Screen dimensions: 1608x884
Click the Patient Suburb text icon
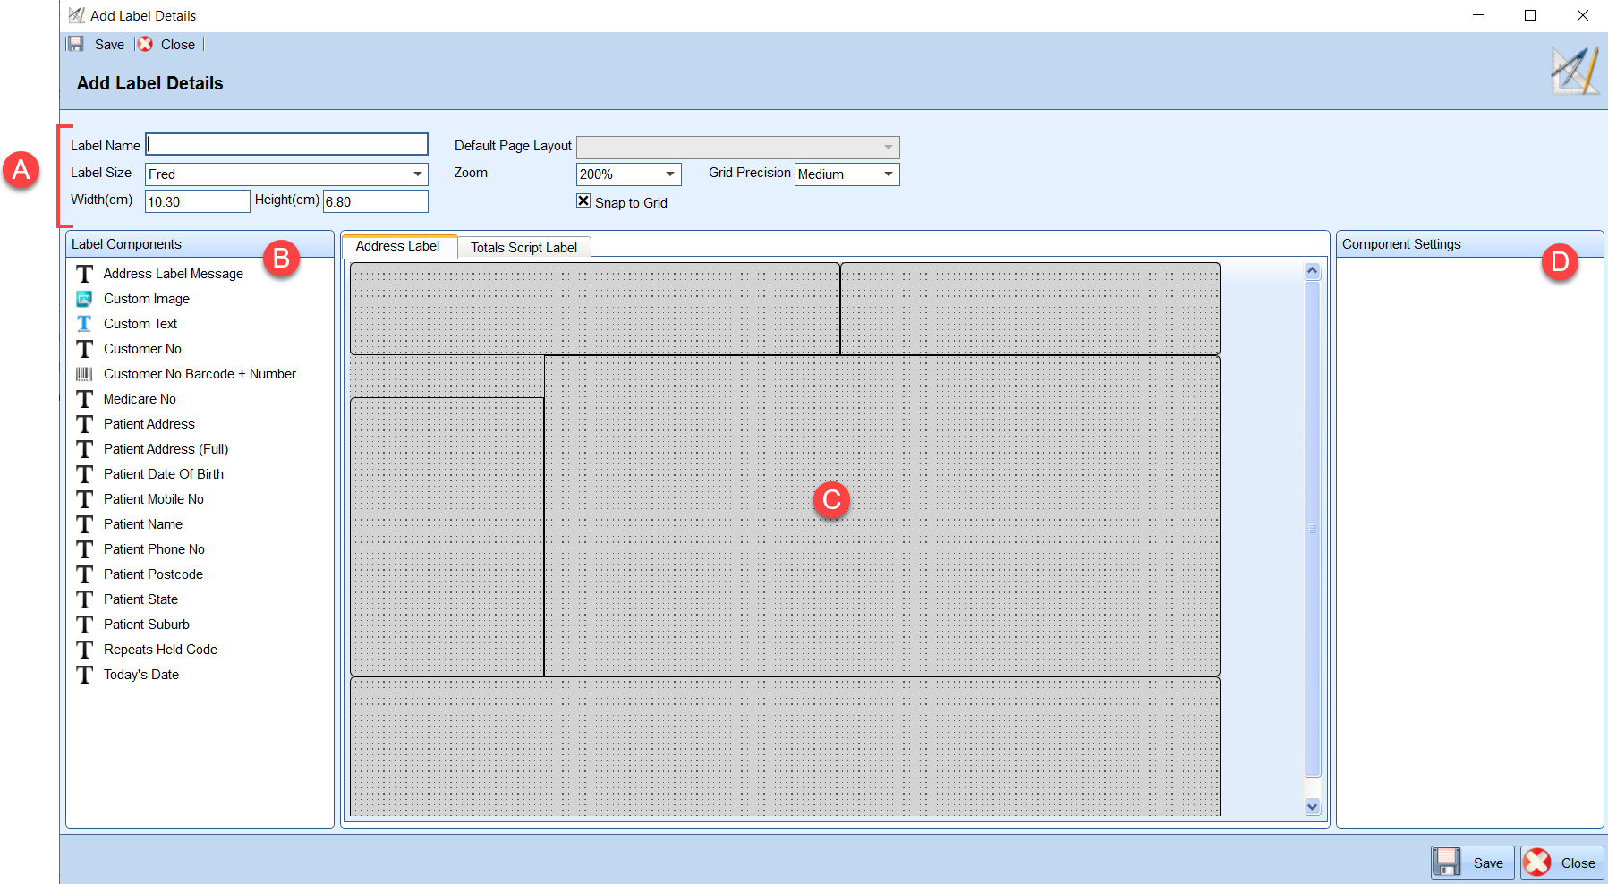[84, 625]
